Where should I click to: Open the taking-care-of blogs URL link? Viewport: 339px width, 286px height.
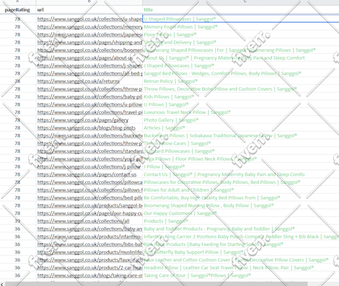[x=90, y=275]
